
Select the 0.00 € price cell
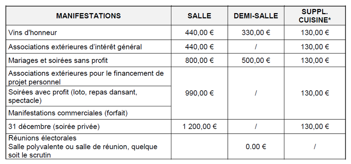[x=256, y=146]
